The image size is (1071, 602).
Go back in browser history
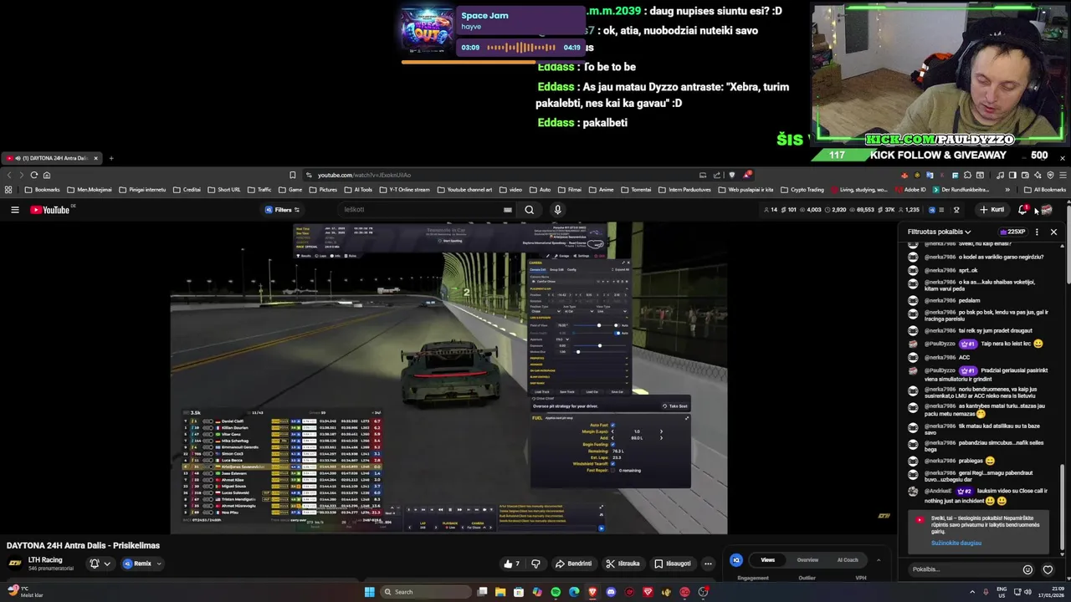click(x=9, y=175)
